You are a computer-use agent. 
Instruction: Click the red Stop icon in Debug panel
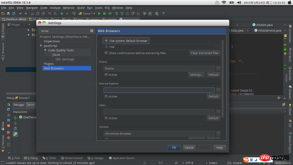click(x=8, y=126)
